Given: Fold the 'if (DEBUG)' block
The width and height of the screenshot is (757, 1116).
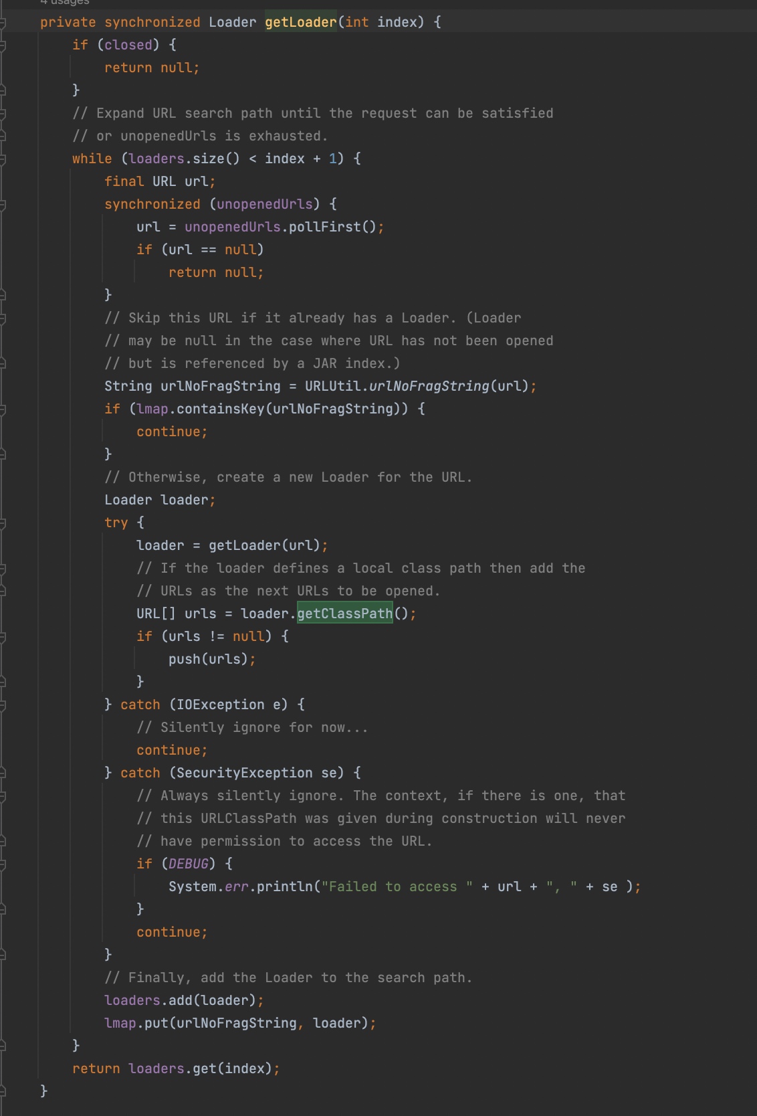Looking at the screenshot, I should coord(3,864).
